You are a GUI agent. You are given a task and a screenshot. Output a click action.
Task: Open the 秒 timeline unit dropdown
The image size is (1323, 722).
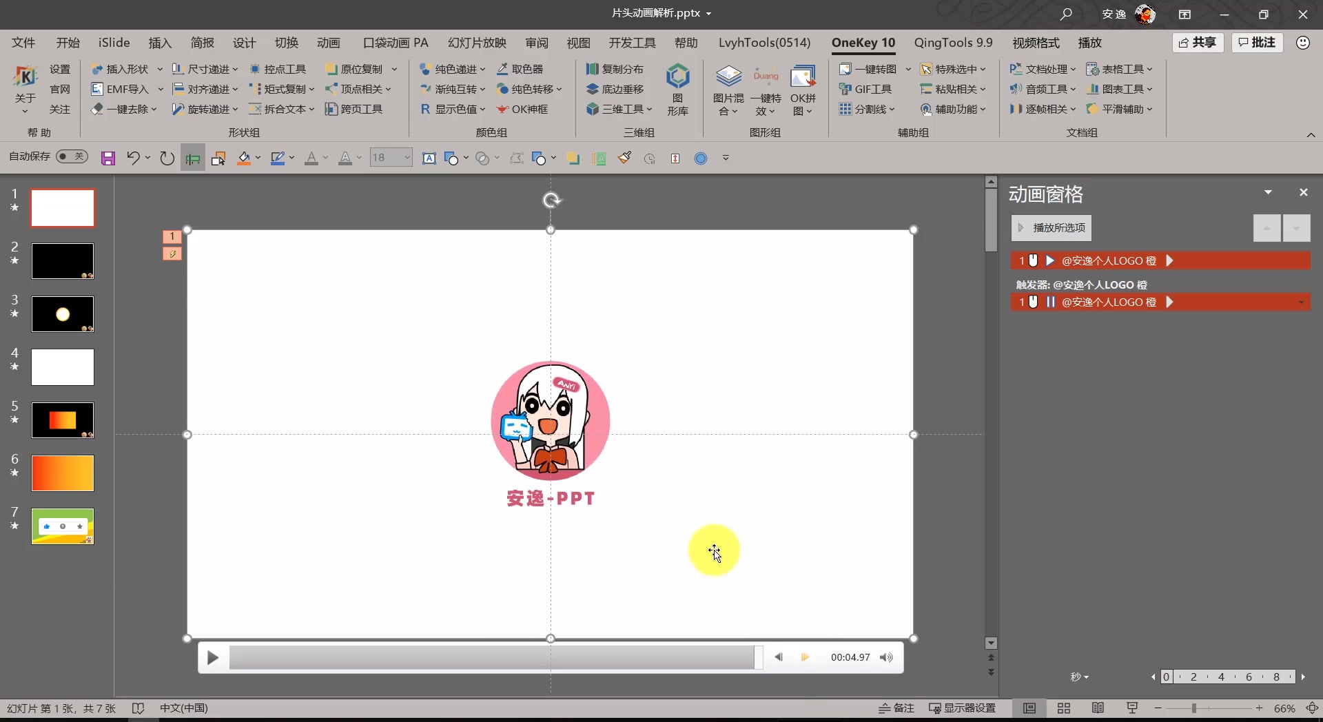coord(1079,677)
